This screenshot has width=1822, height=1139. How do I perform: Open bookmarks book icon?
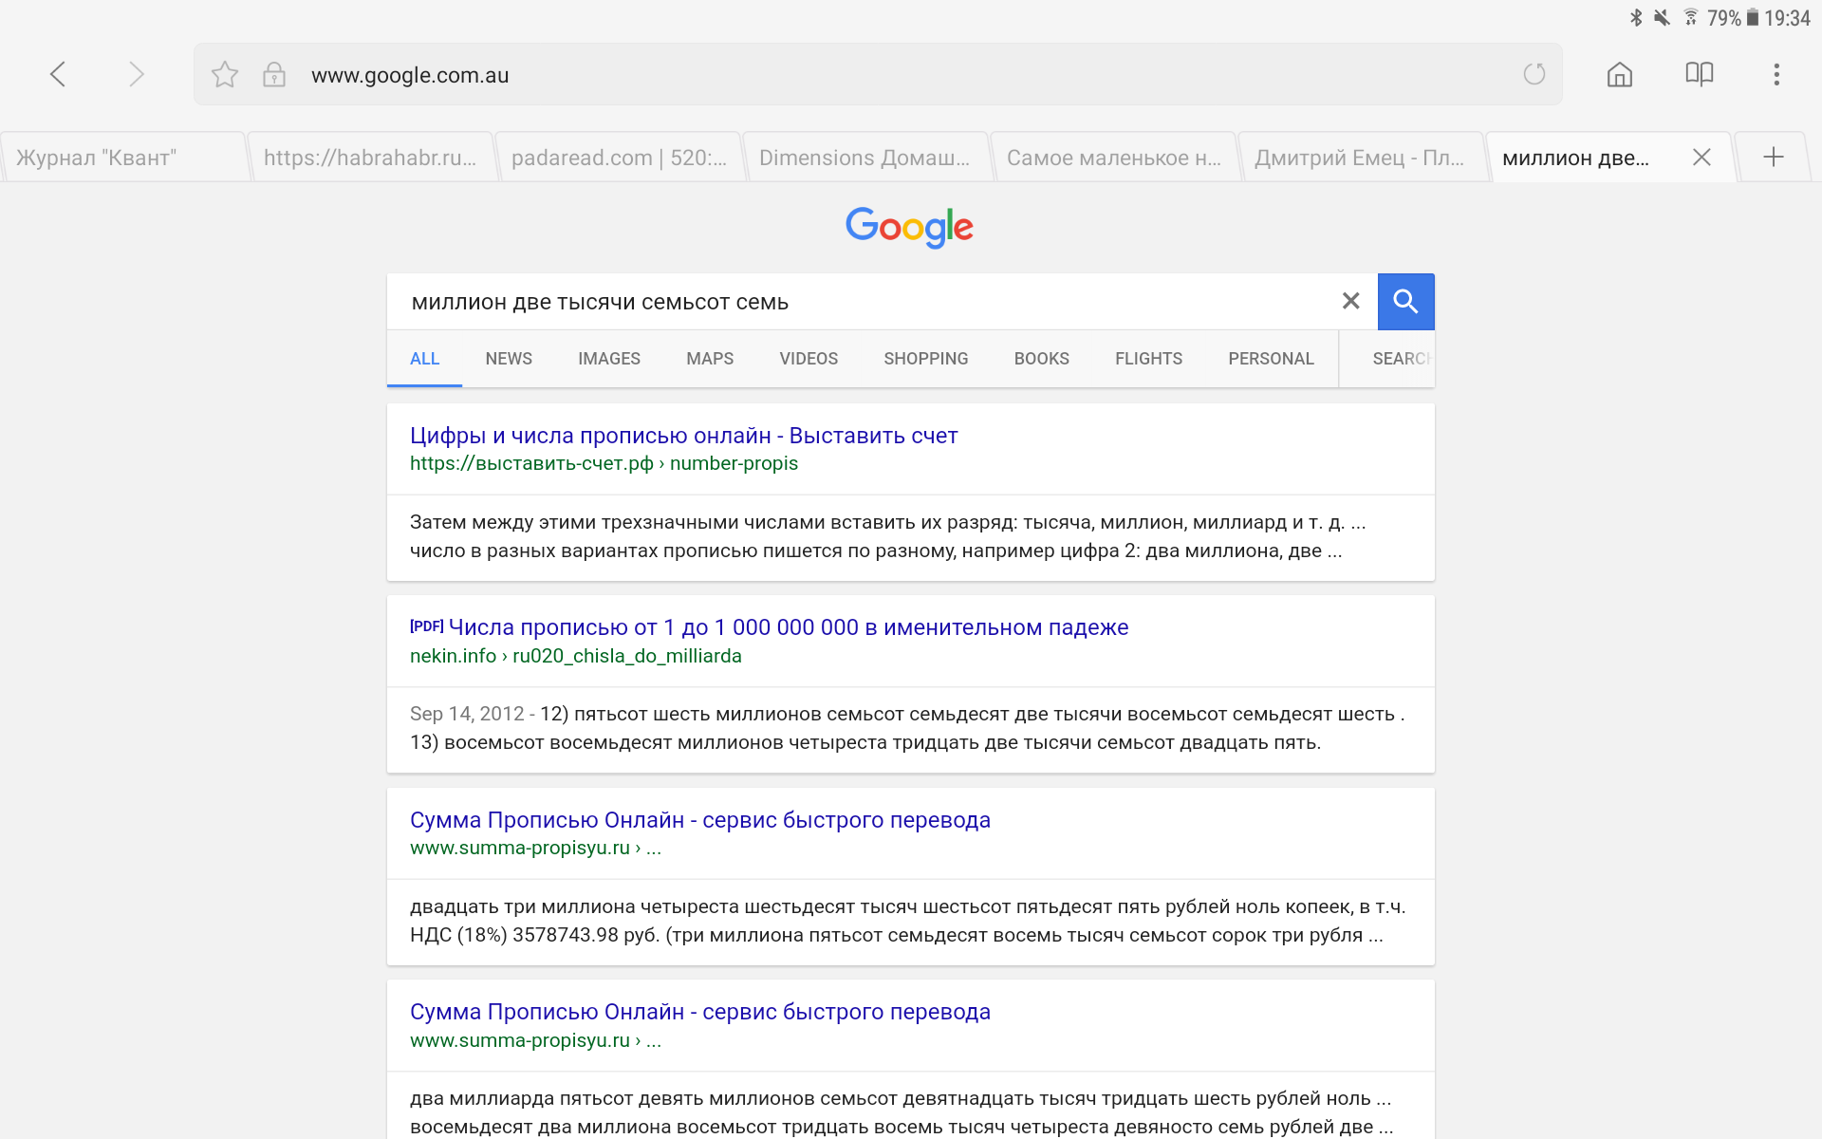click(1699, 74)
